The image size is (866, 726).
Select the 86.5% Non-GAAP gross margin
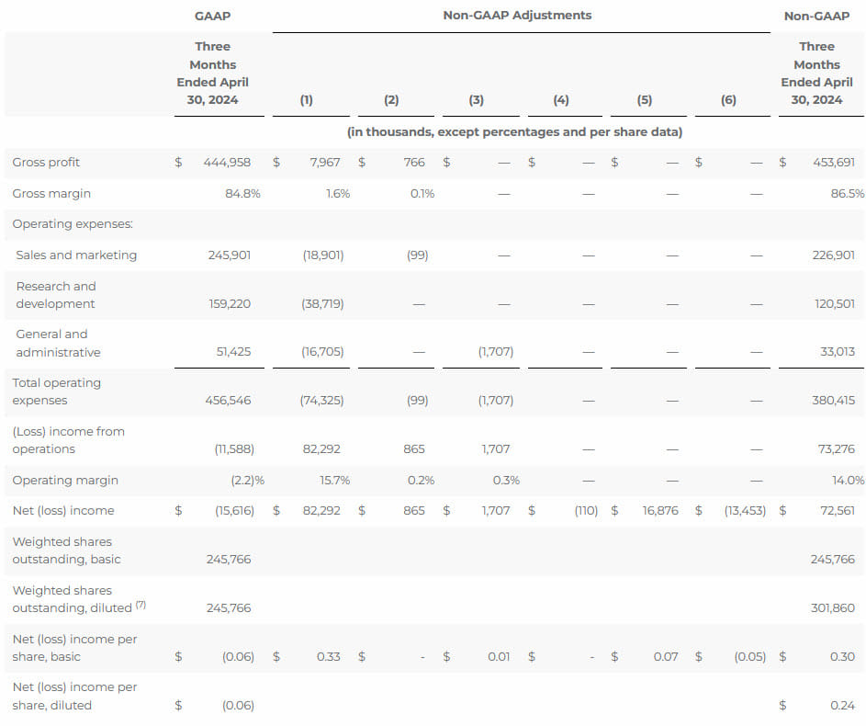pos(848,194)
